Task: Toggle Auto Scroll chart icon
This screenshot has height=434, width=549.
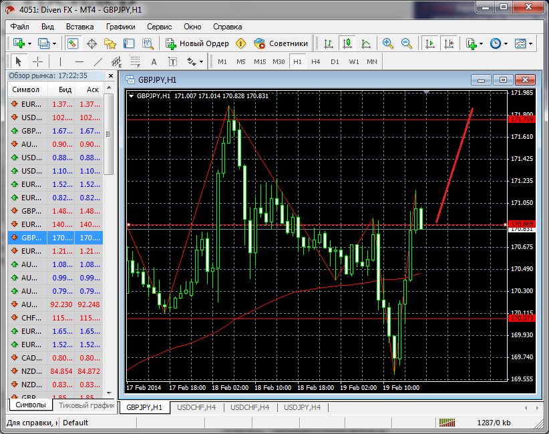Action: click(x=429, y=43)
